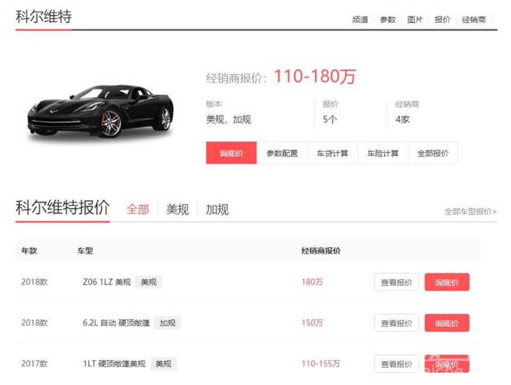Select the 全部 tab in 科尔维特报价
Viewport: 511px width, 385px height.
point(137,209)
